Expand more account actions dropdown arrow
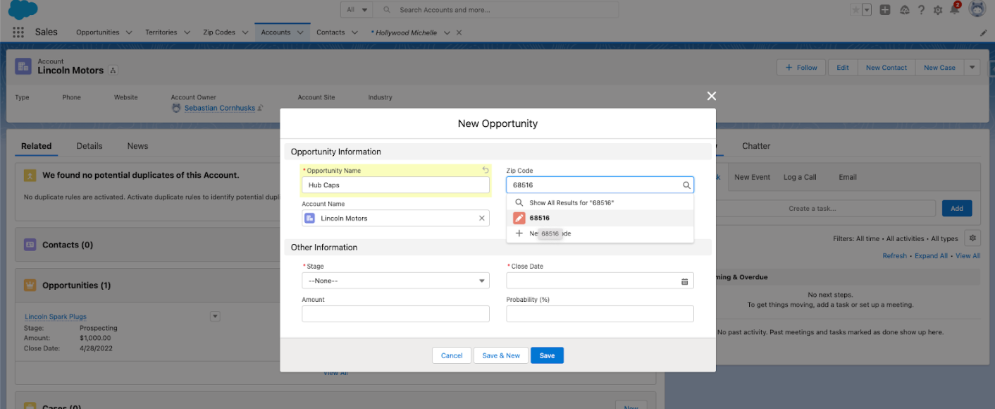Image resolution: width=995 pixels, height=409 pixels. pos(972,68)
